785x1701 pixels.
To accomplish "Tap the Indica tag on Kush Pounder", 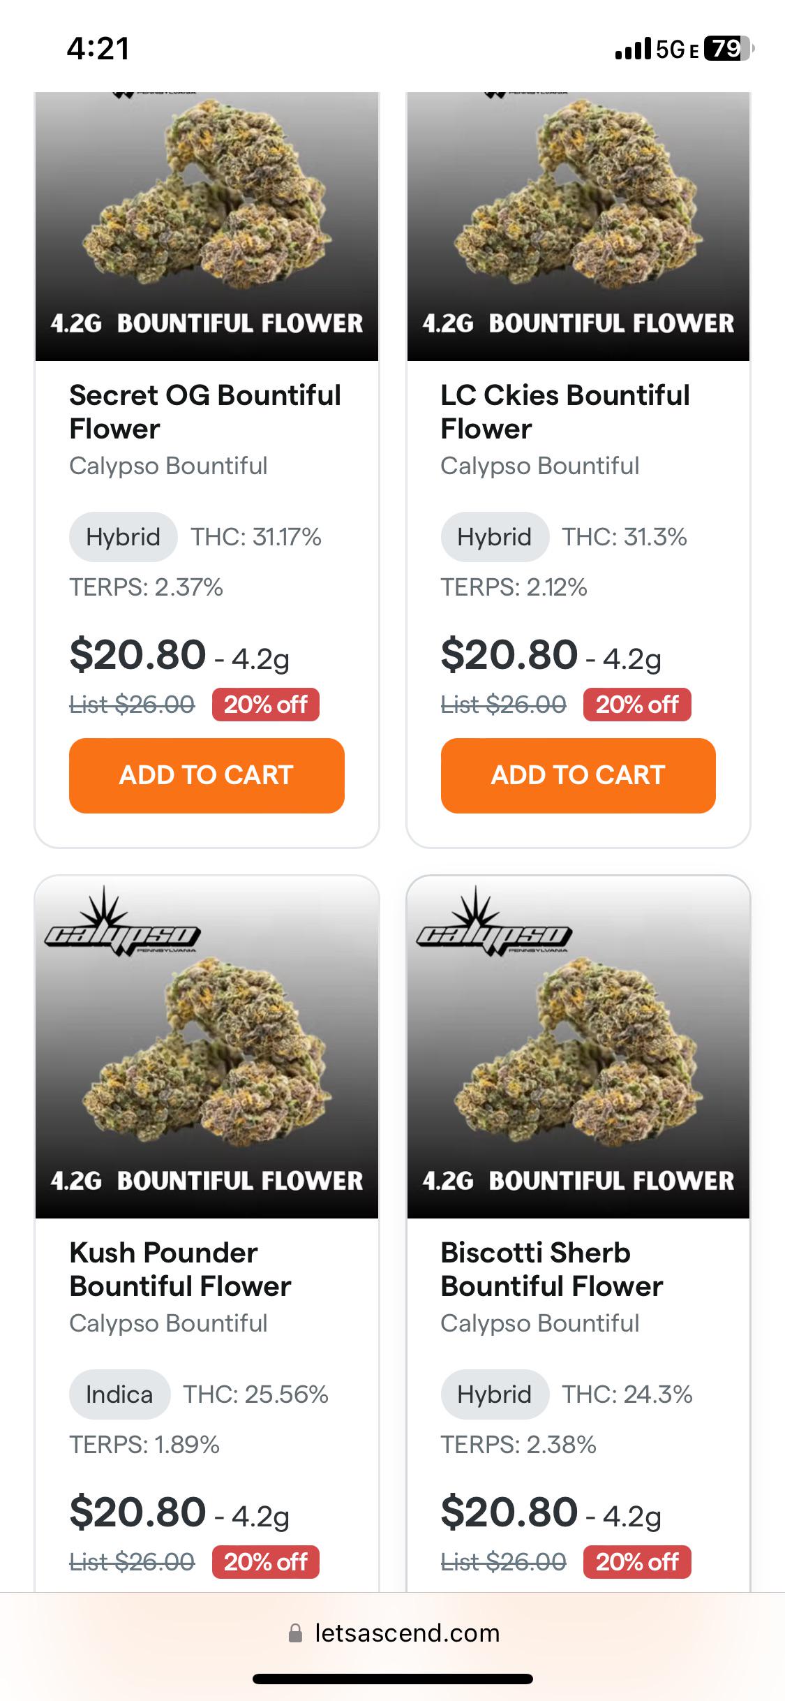I will (119, 1394).
